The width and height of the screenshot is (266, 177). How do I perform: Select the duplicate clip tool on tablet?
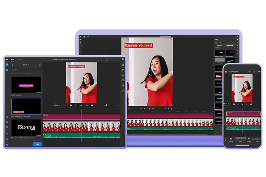pyautogui.click(x=7, y=122)
